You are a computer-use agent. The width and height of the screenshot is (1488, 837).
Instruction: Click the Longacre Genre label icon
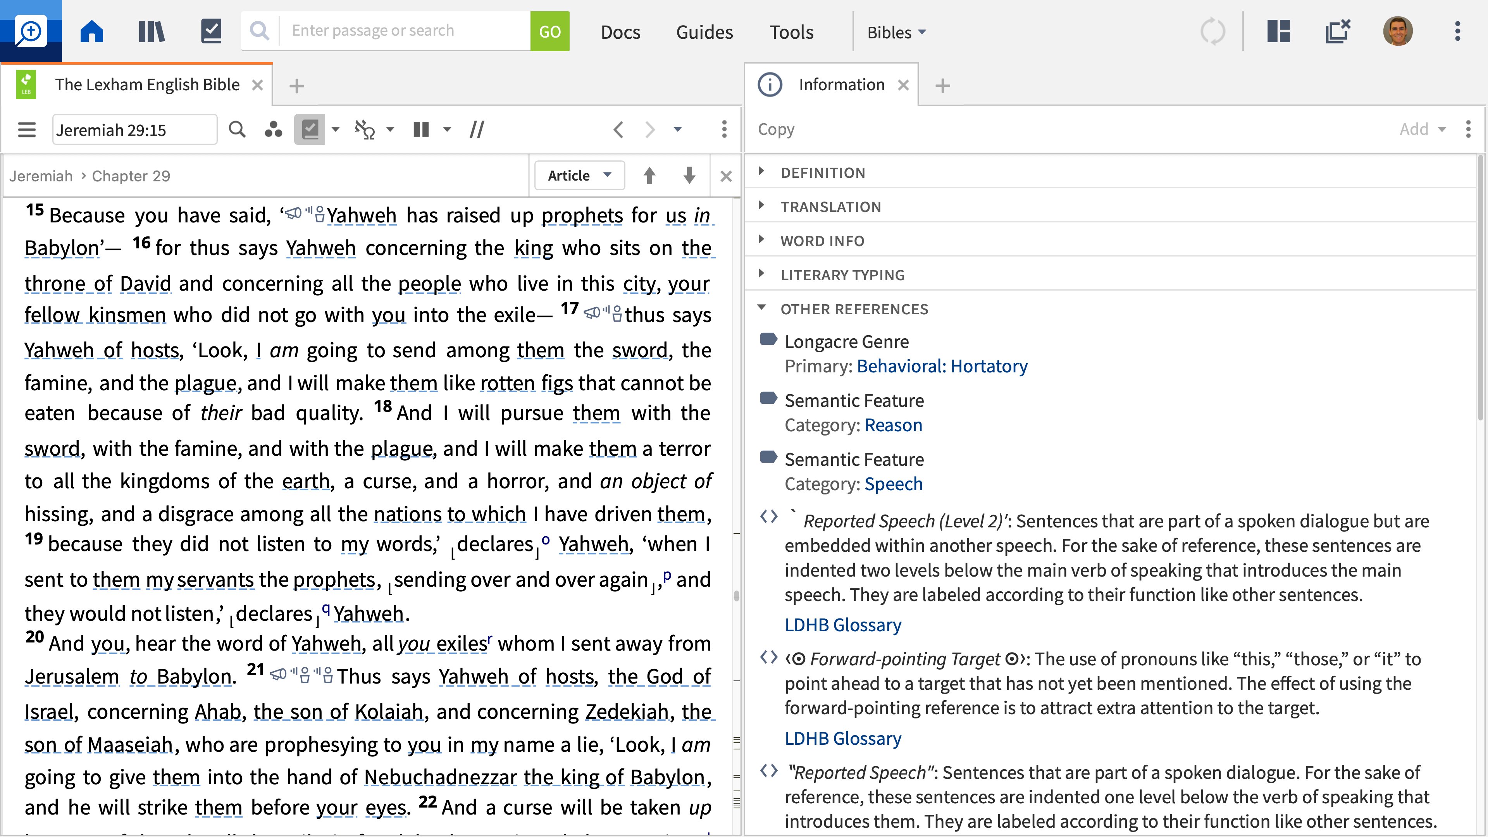coord(768,340)
